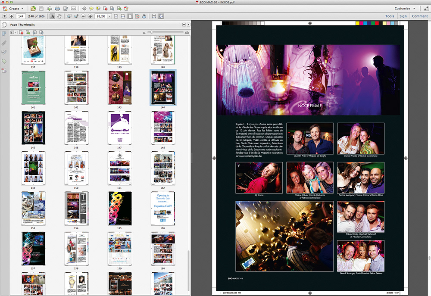Select page 141 thumbnail
Viewport: 431px width, 296px height.
33,87
